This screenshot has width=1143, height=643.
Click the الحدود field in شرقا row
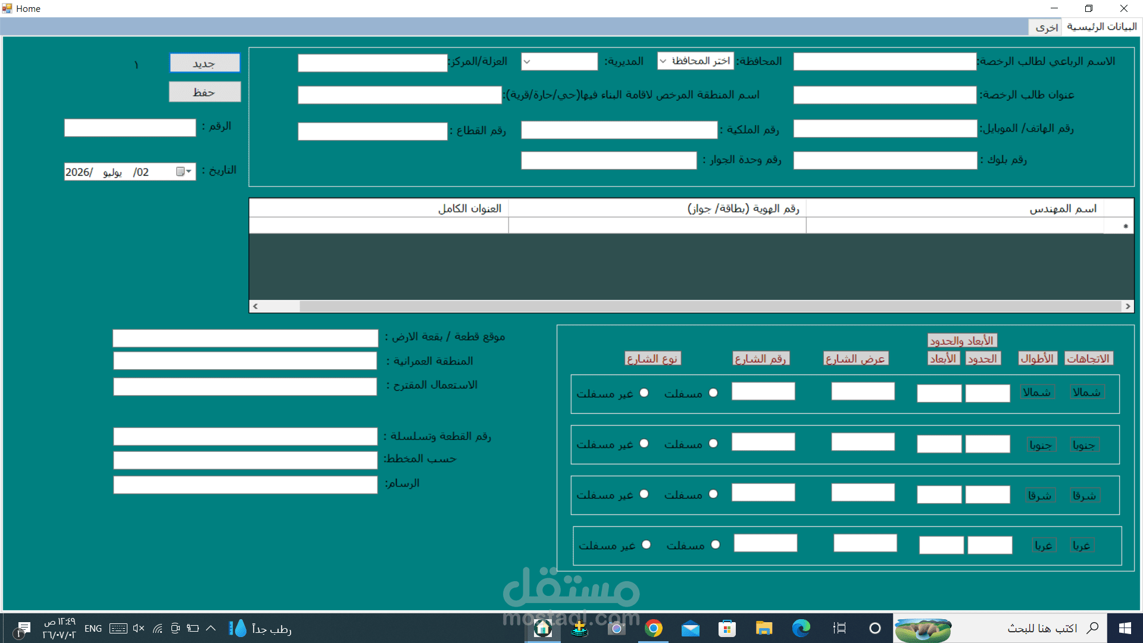pyautogui.click(x=988, y=494)
